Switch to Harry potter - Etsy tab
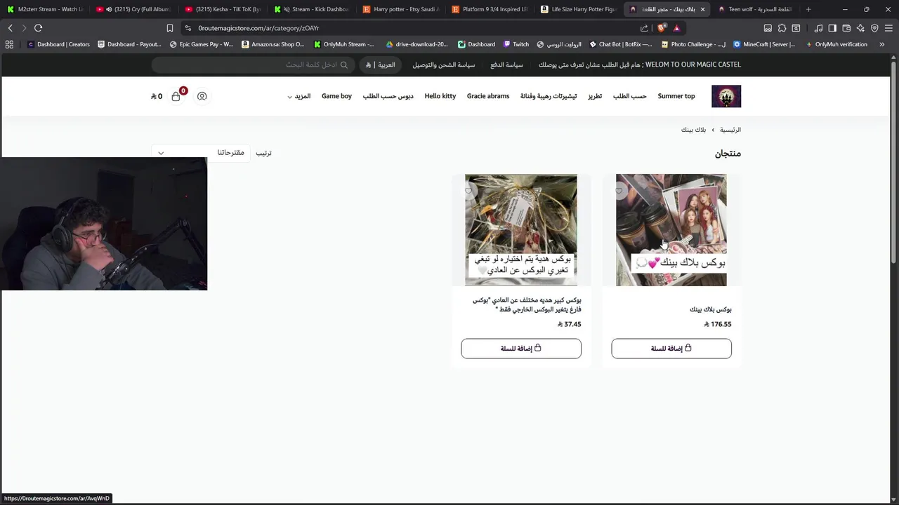Image resolution: width=899 pixels, height=505 pixels. (x=401, y=9)
